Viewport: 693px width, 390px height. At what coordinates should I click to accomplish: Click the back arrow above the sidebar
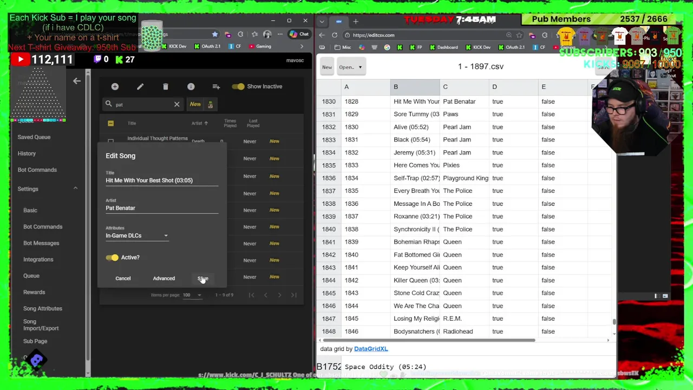tap(76, 81)
